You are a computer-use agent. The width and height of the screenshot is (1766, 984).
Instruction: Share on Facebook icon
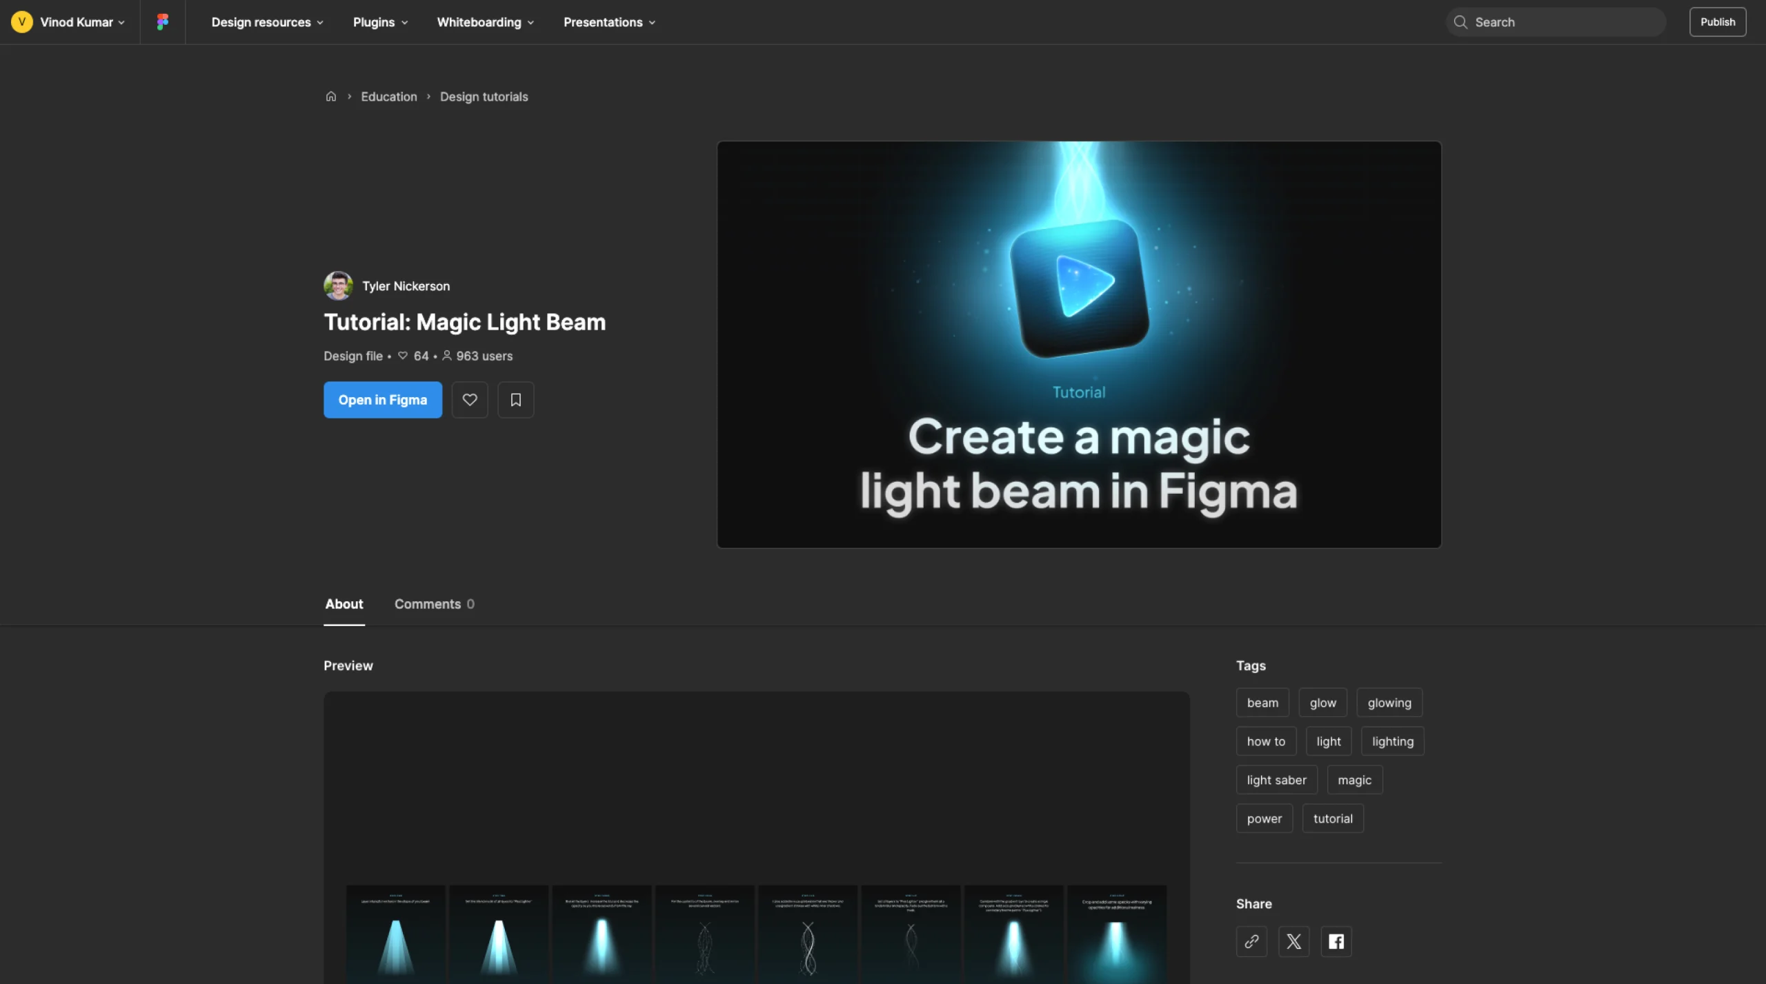(x=1336, y=941)
